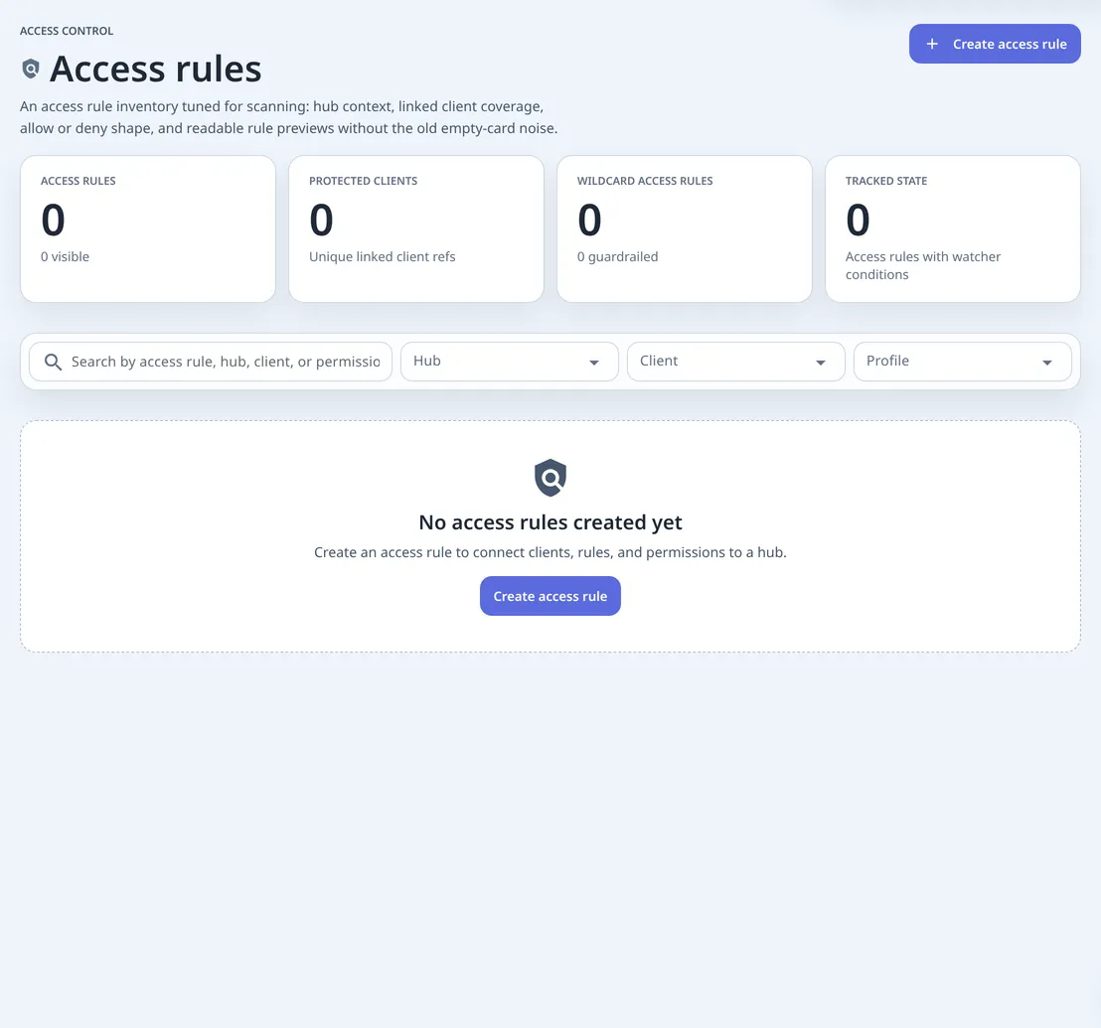
Task: Click the '0 guardrailed' text
Action: point(618,257)
